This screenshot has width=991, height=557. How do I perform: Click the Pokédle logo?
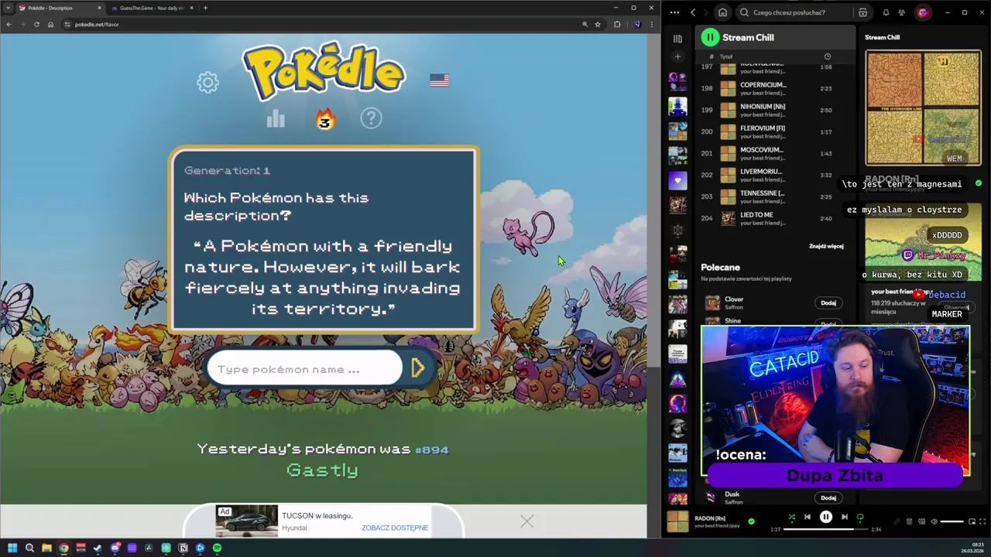point(324,71)
